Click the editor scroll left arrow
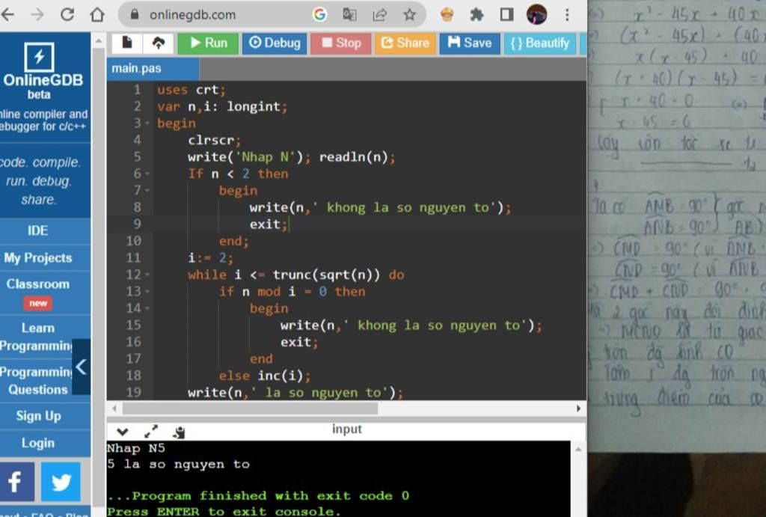Screen dimensions: 766x517 tap(114, 408)
